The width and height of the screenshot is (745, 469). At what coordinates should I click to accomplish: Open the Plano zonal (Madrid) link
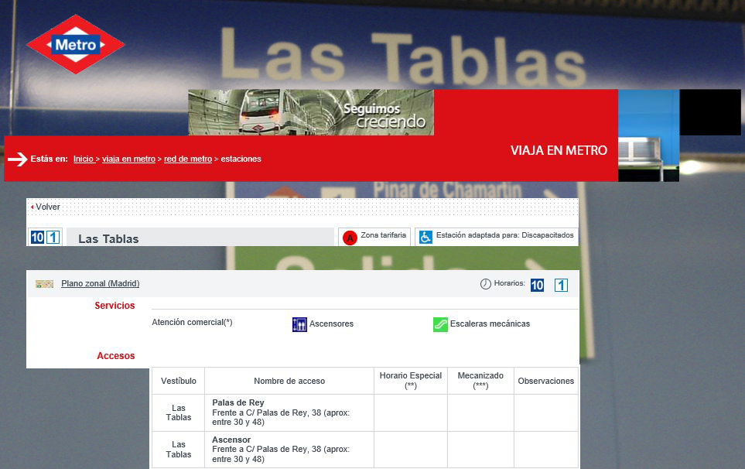point(100,284)
